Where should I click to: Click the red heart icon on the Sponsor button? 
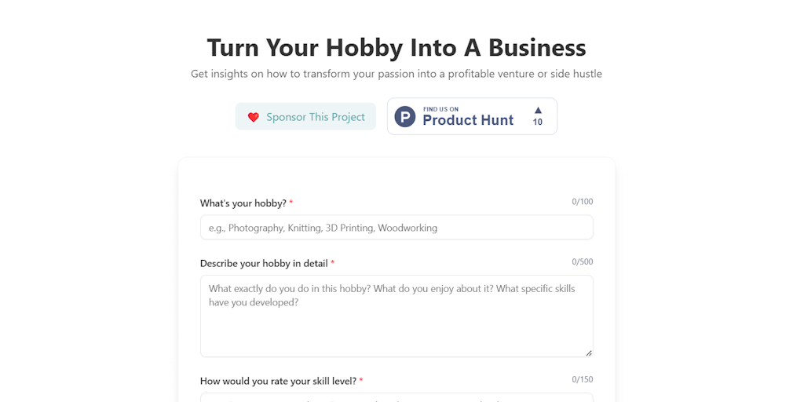point(254,117)
